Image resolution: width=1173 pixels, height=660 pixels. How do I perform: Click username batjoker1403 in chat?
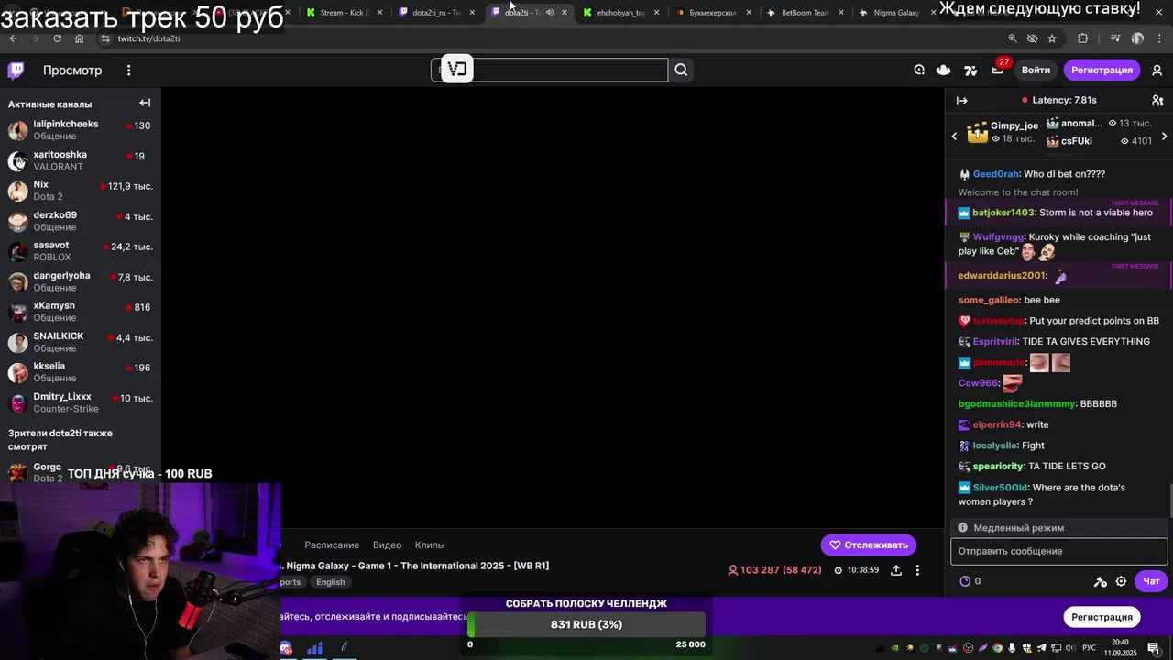[x=1003, y=213]
